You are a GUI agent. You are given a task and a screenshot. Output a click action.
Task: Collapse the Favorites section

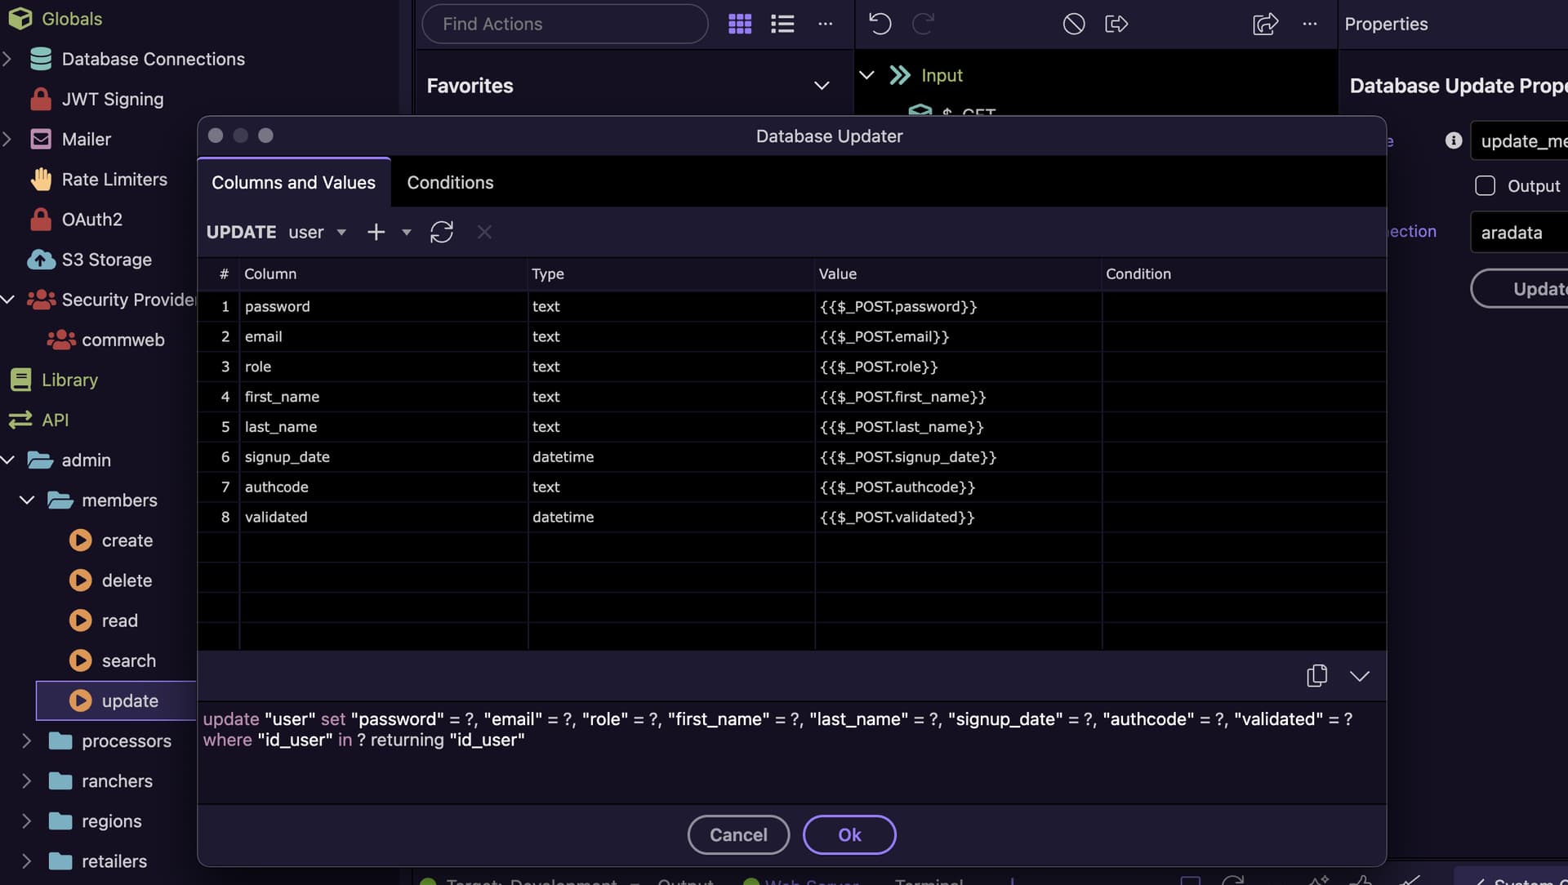tap(822, 86)
